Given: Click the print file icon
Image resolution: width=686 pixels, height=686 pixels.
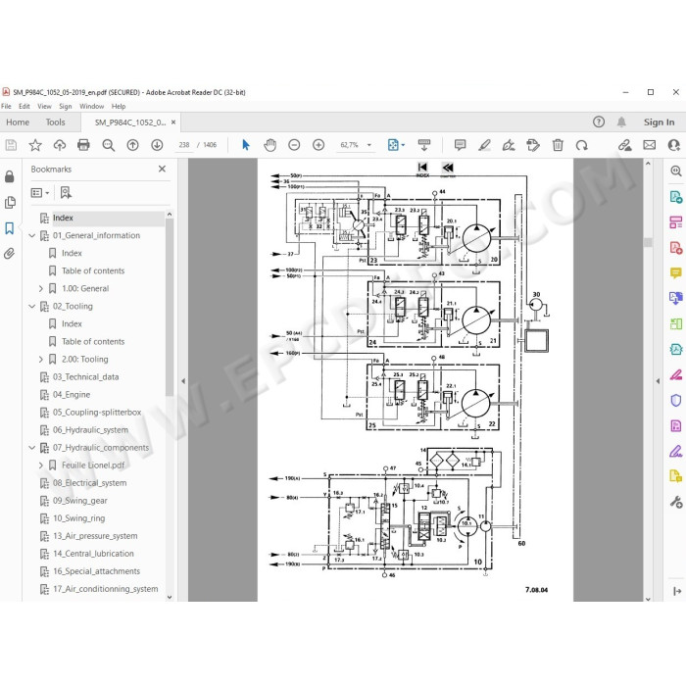Looking at the screenshot, I should 83,145.
